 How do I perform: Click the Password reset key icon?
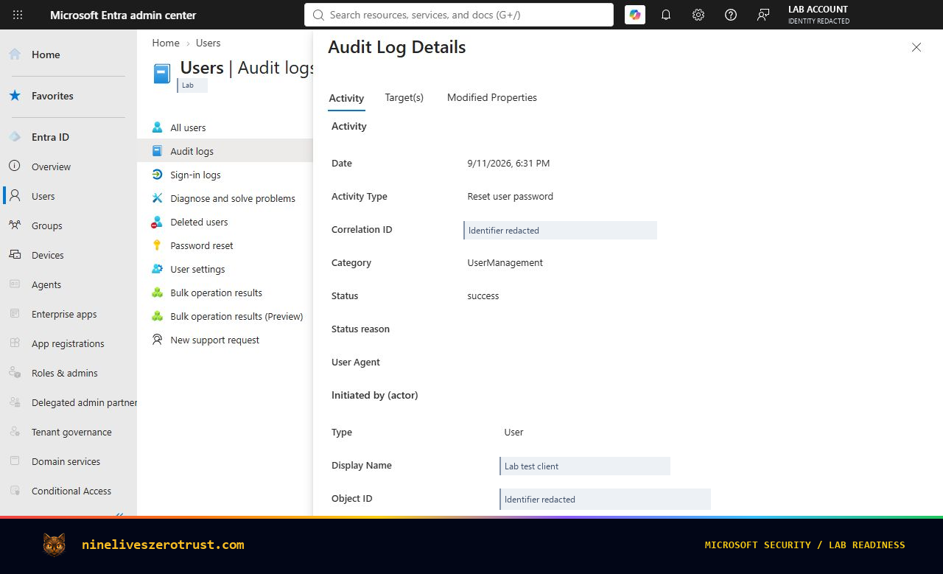click(x=157, y=245)
